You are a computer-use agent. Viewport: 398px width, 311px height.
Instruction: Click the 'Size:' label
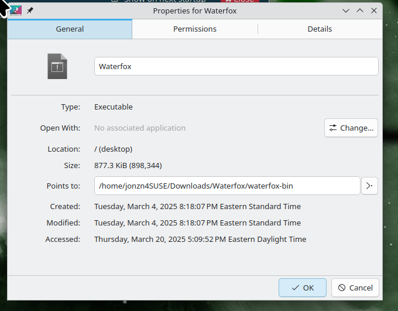click(x=72, y=166)
